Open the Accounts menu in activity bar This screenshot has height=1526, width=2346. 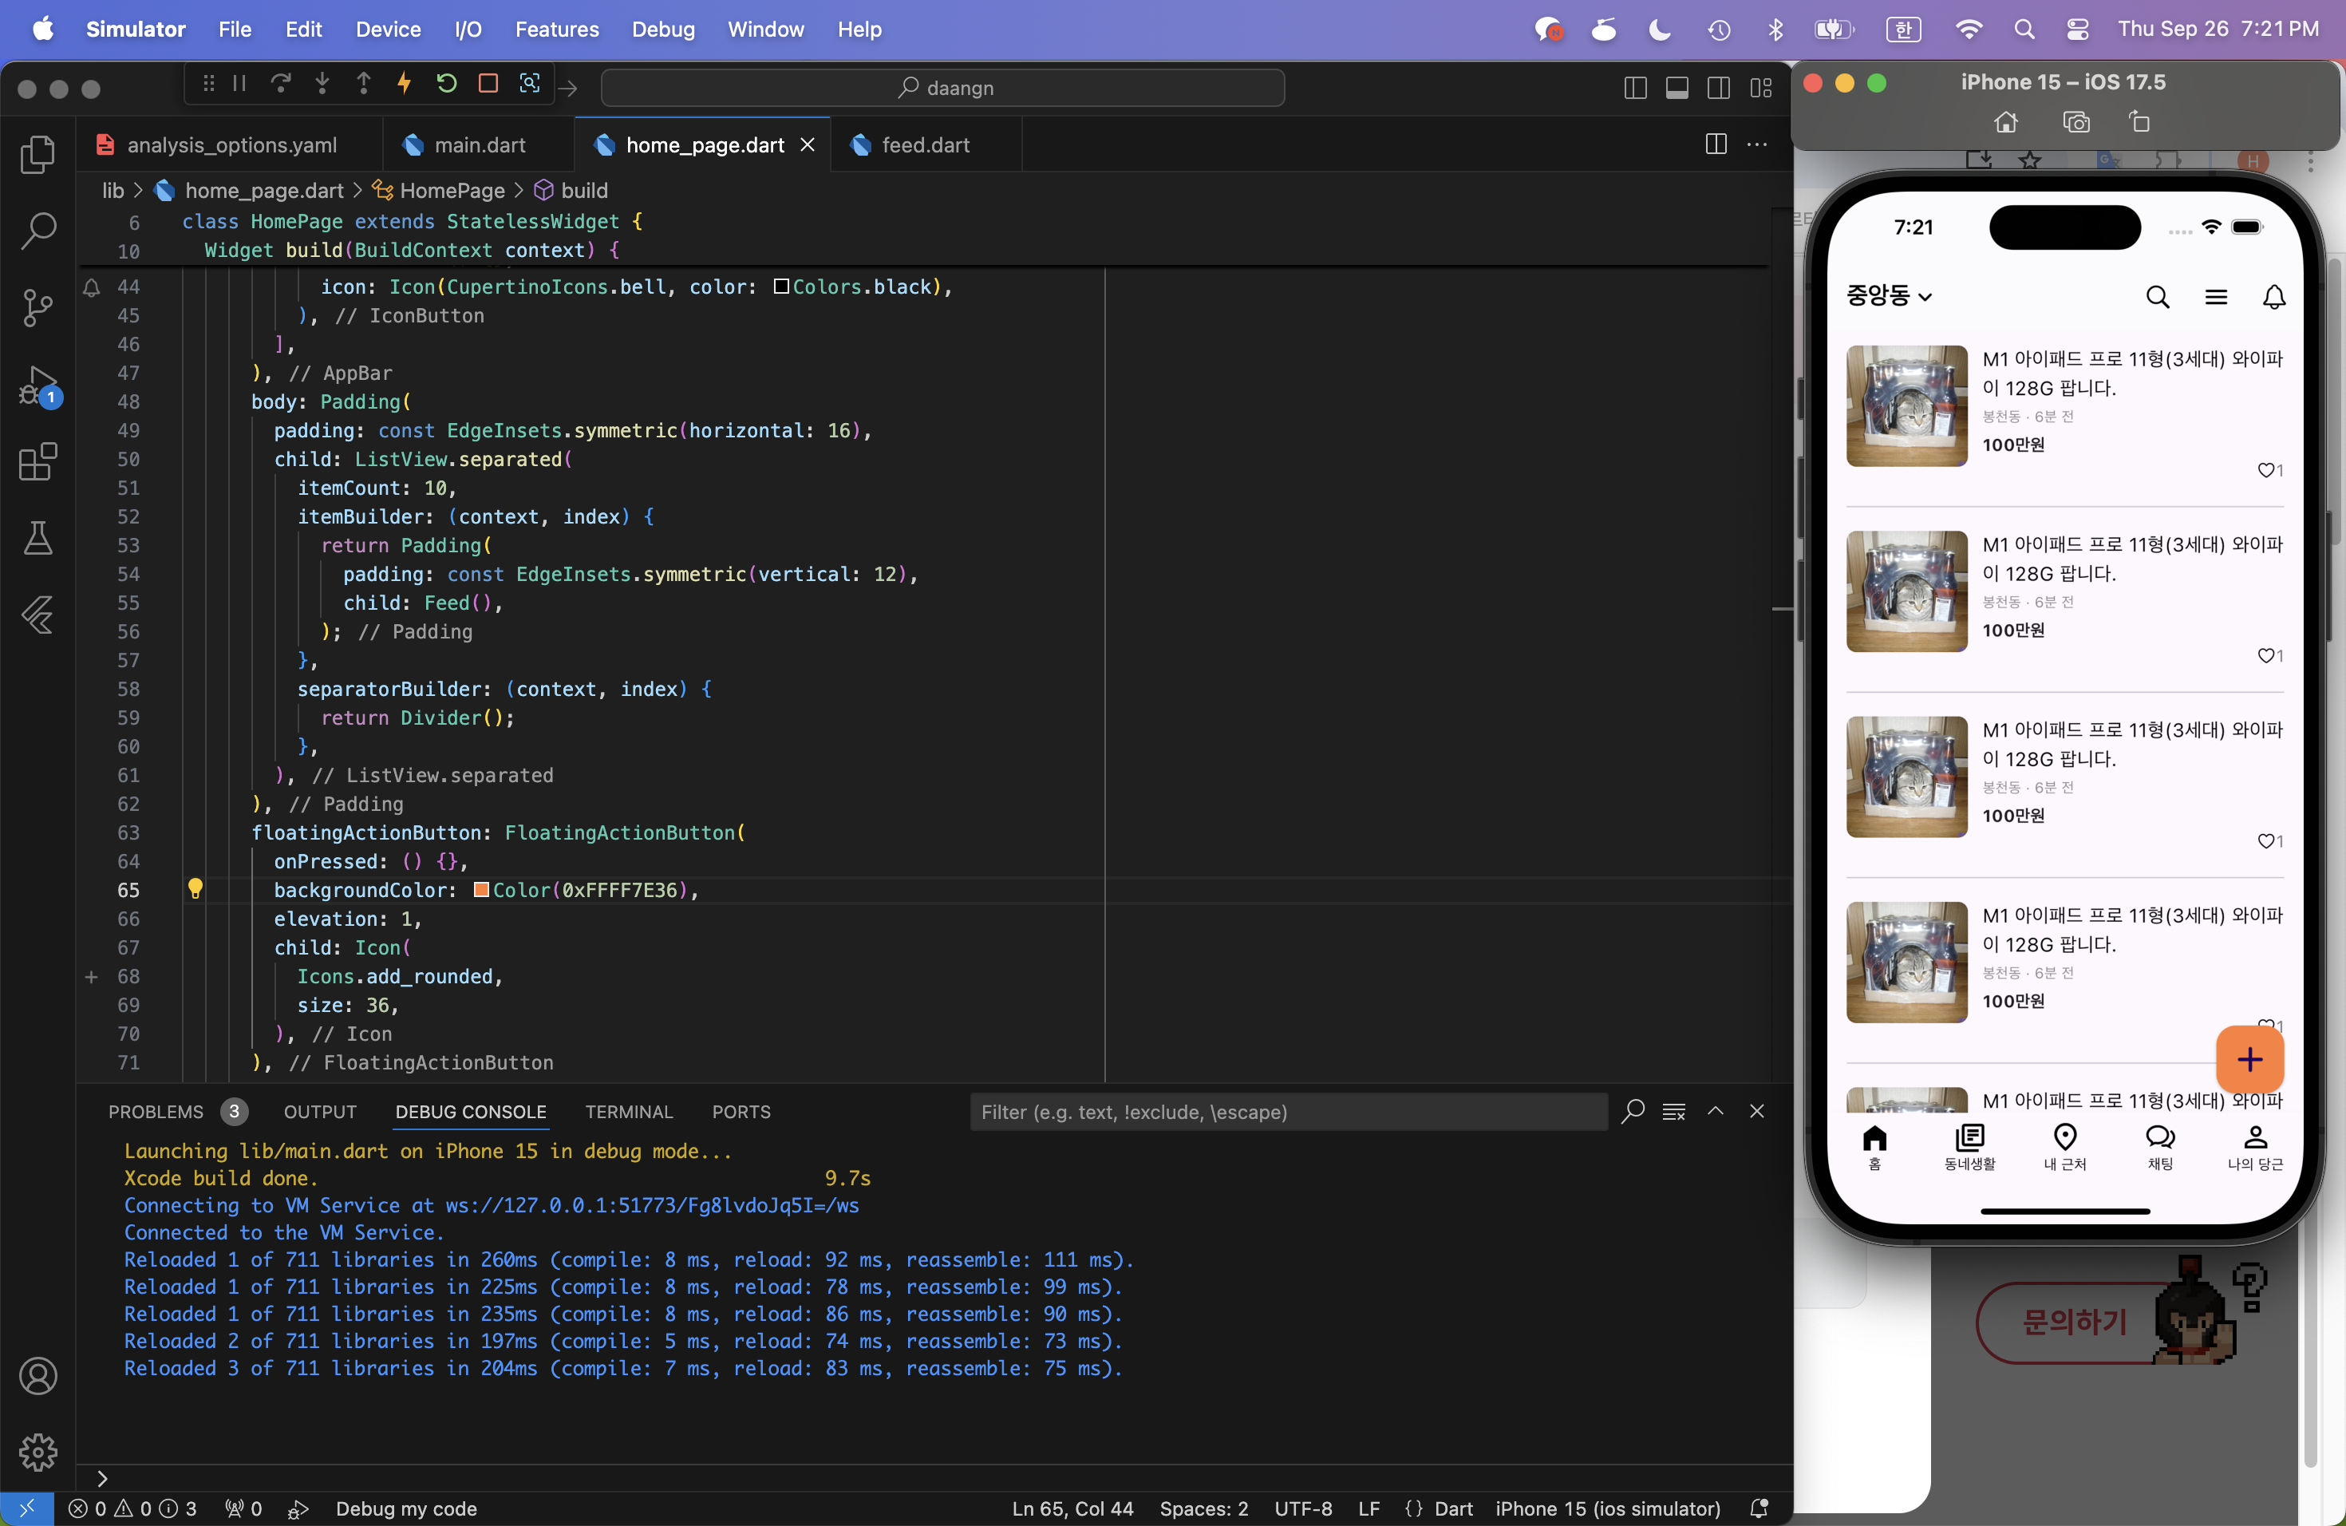coord(38,1376)
